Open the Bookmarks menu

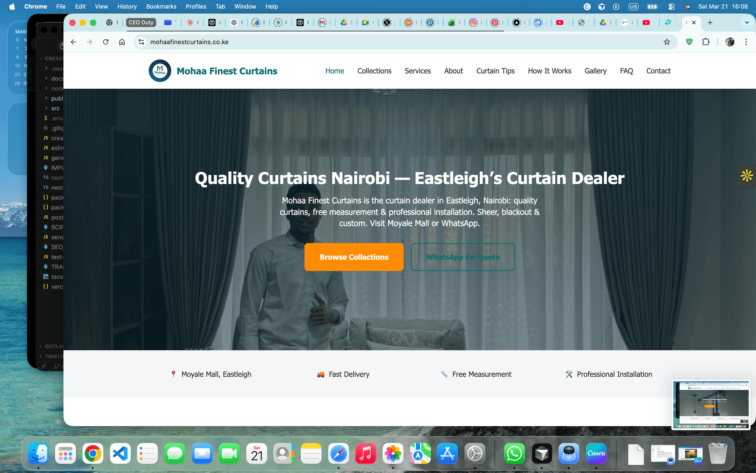point(161,6)
